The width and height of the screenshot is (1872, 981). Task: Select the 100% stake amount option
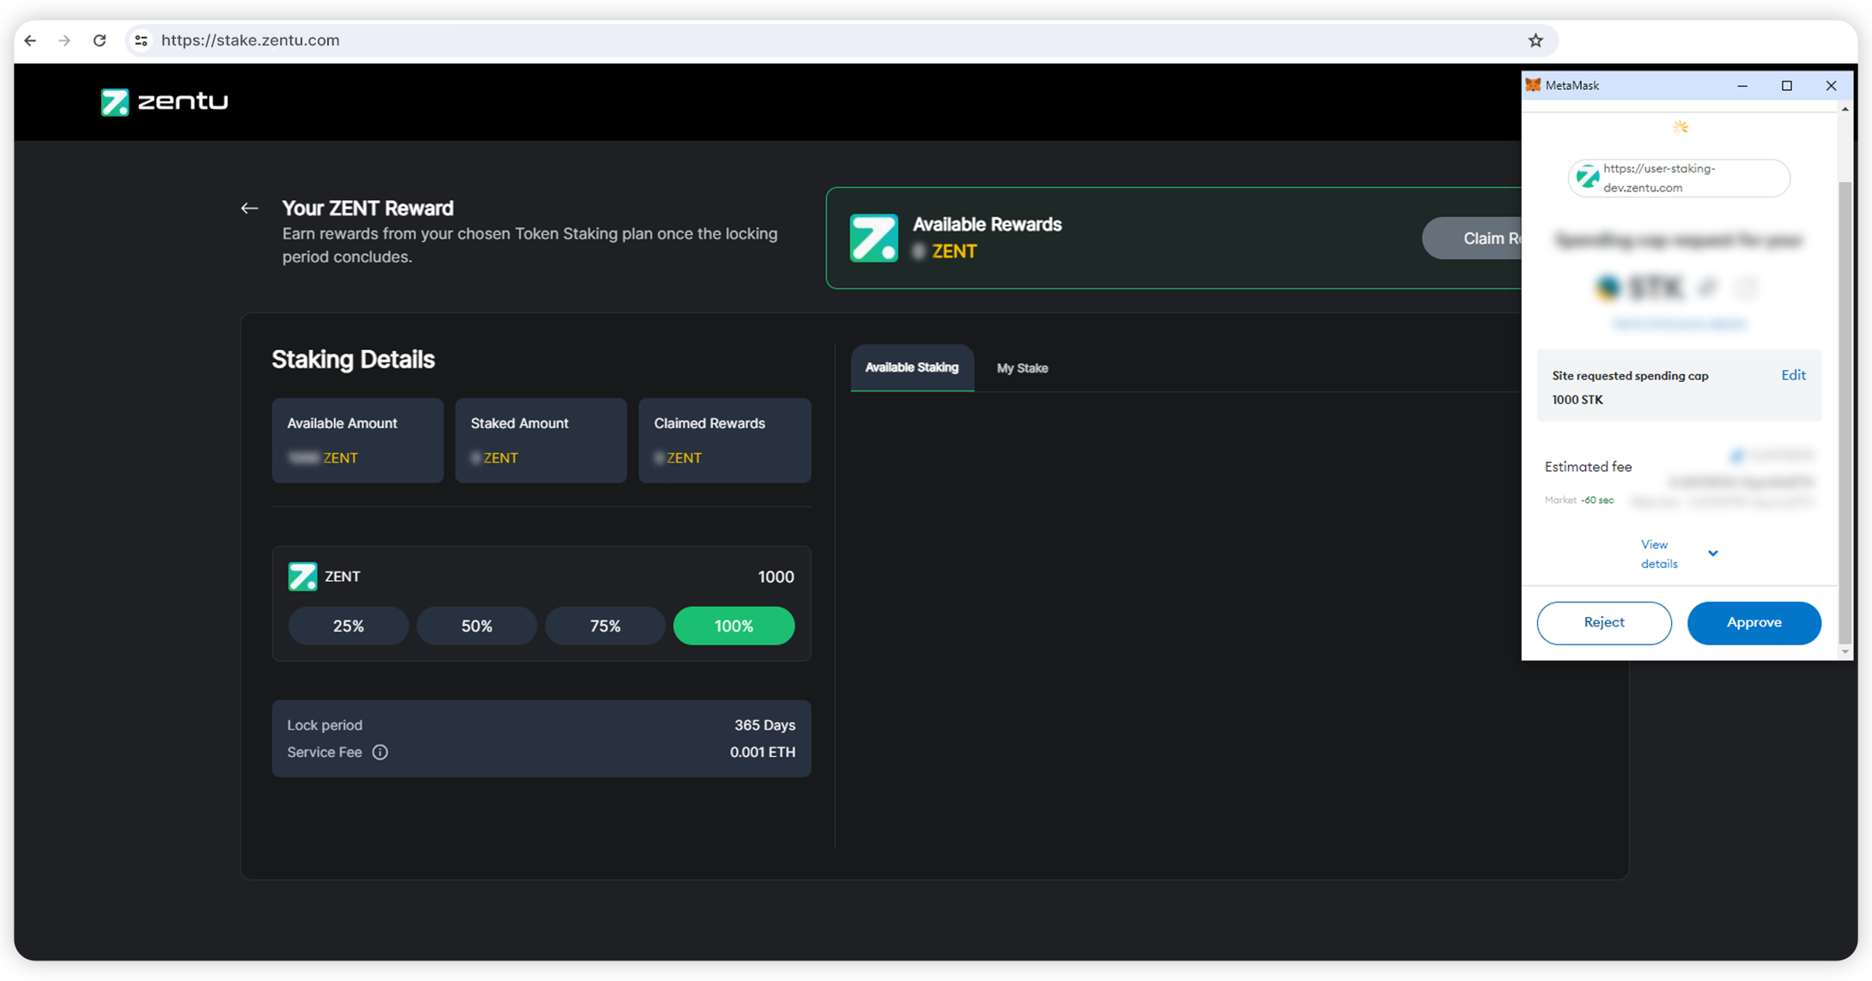click(733, 626)
